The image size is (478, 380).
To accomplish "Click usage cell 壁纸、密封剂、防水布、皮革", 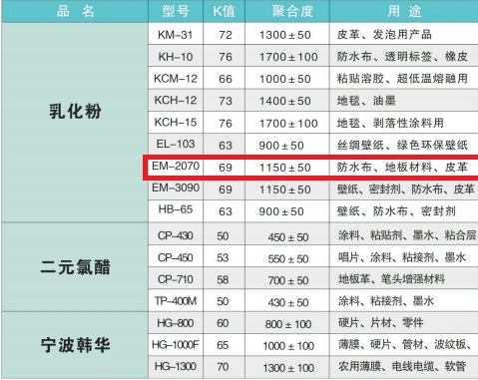I will tap(404, 190).
